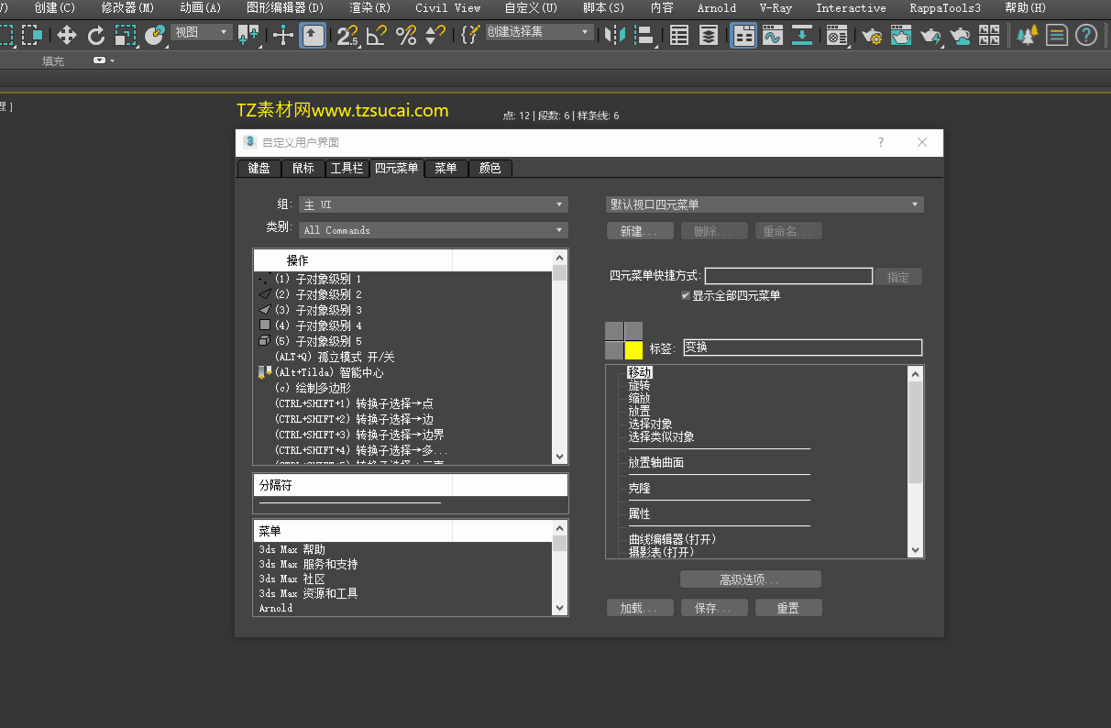Switch to the 菜单 tab

445,169
